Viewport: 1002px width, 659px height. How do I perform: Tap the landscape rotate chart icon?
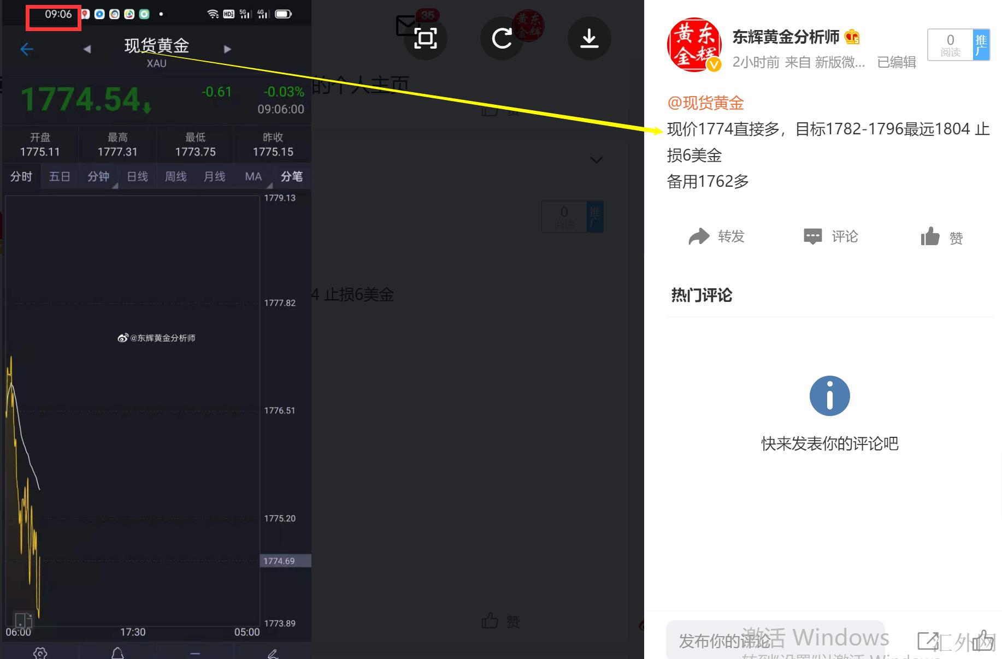[23, 620]
